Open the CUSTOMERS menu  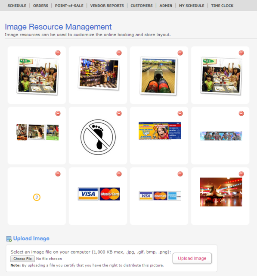click(x=142, y=6)
